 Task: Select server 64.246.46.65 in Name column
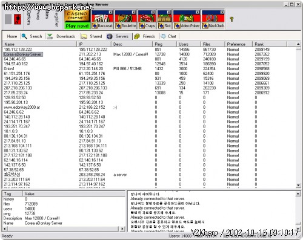[15, 59]
